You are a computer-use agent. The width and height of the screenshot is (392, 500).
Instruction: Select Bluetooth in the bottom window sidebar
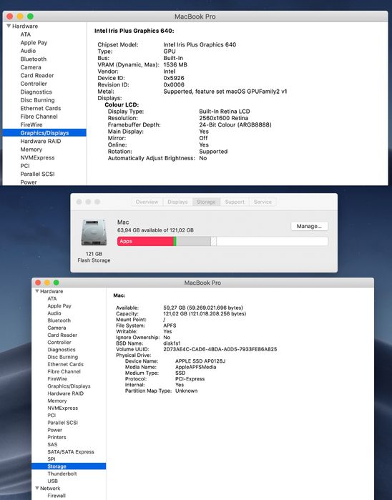click(x=59, y=320)
